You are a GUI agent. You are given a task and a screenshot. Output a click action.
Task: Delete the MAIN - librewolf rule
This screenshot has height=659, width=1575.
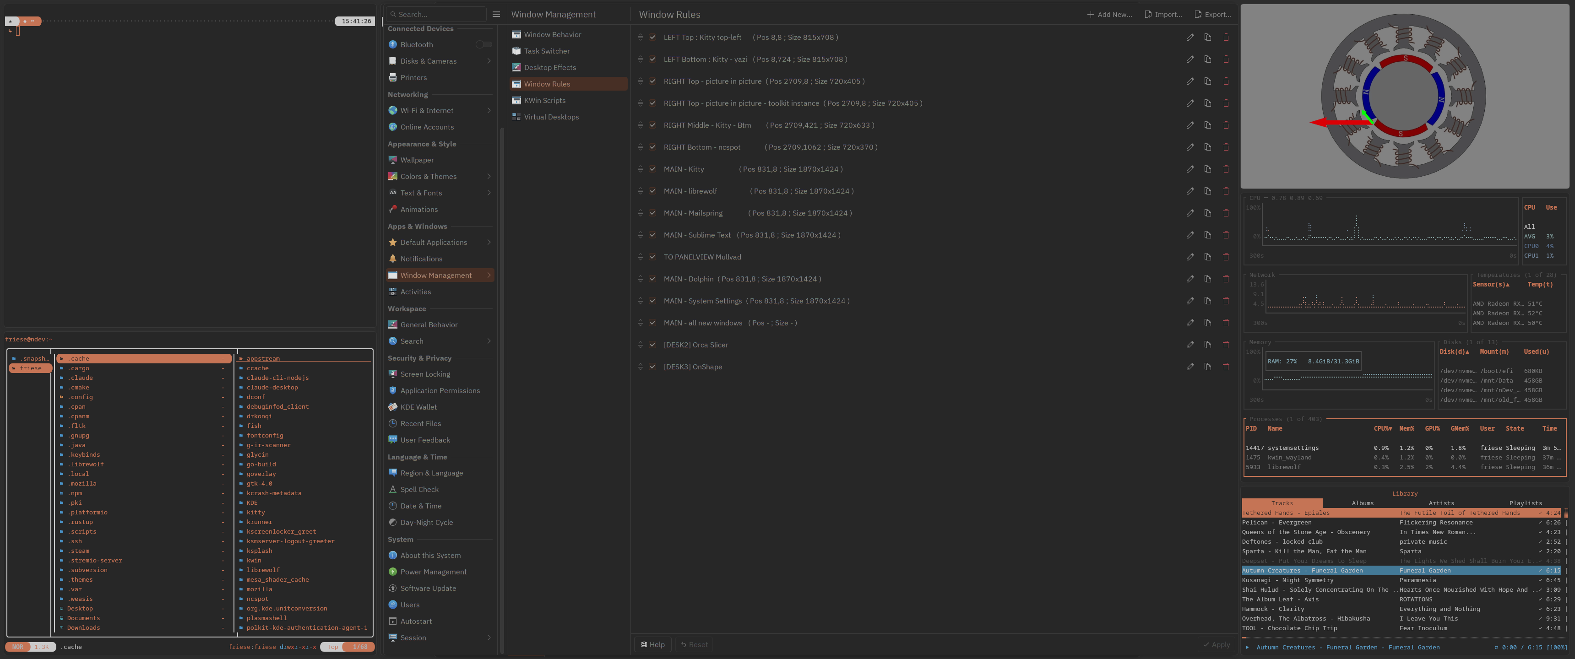click(1226, 191)
